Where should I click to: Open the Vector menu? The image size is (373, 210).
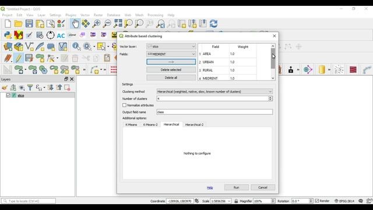[x=85, y=15]
